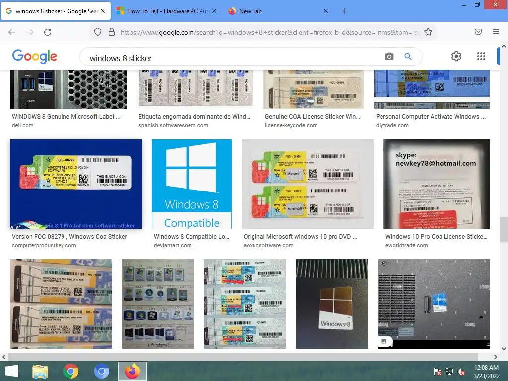
Task: Open Version FQC-08279 Windows Coa Sticker link
Action: coord(69,237)
